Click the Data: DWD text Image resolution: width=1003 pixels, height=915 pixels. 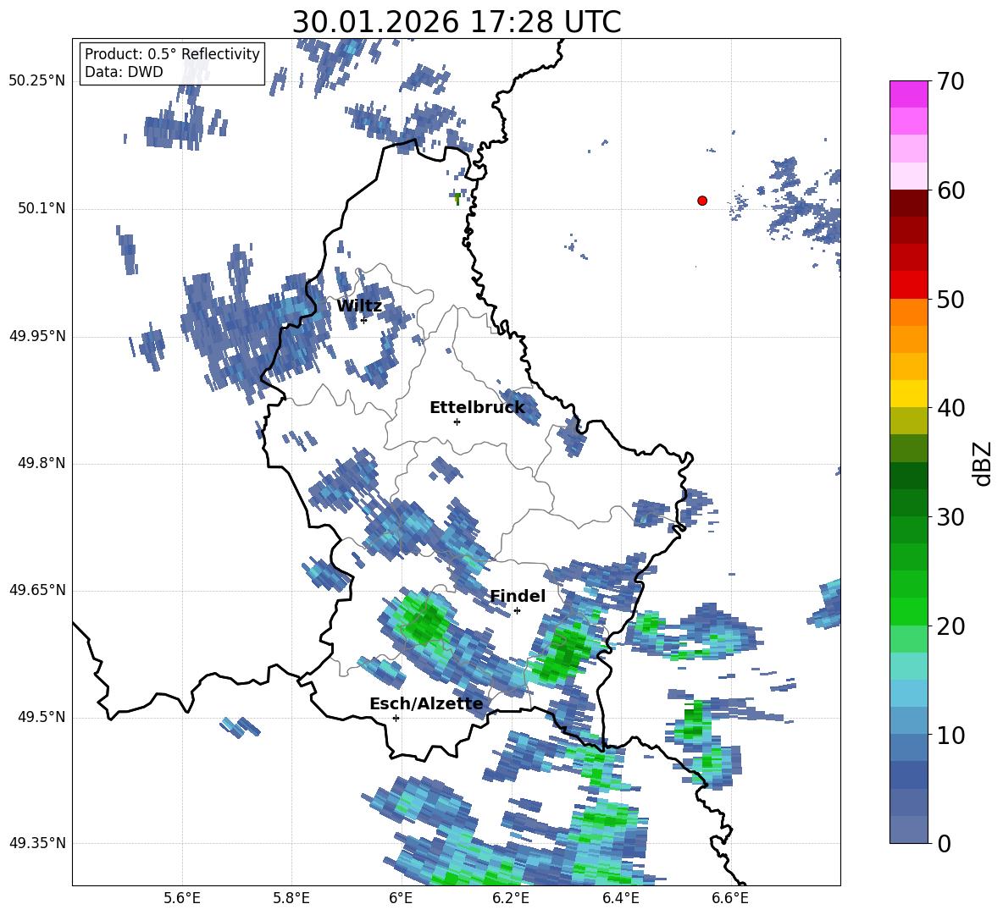coord(124,72)
